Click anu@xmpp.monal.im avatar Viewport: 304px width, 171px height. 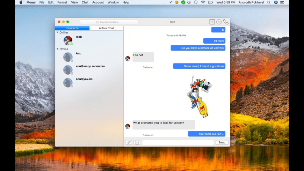(68, 70)
